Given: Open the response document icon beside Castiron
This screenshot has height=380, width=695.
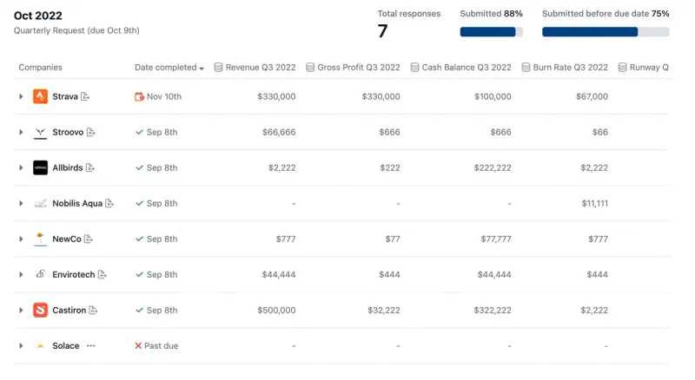Looking at the screenshot, I should pos(93,310).
